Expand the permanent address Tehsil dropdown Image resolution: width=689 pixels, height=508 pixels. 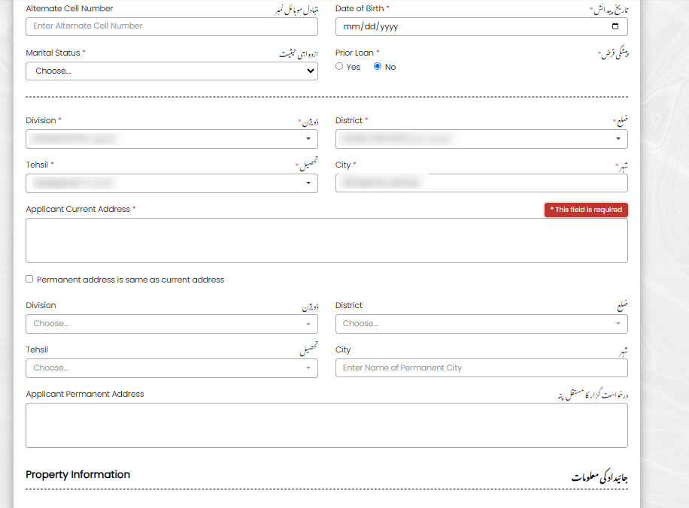point(171,367)
